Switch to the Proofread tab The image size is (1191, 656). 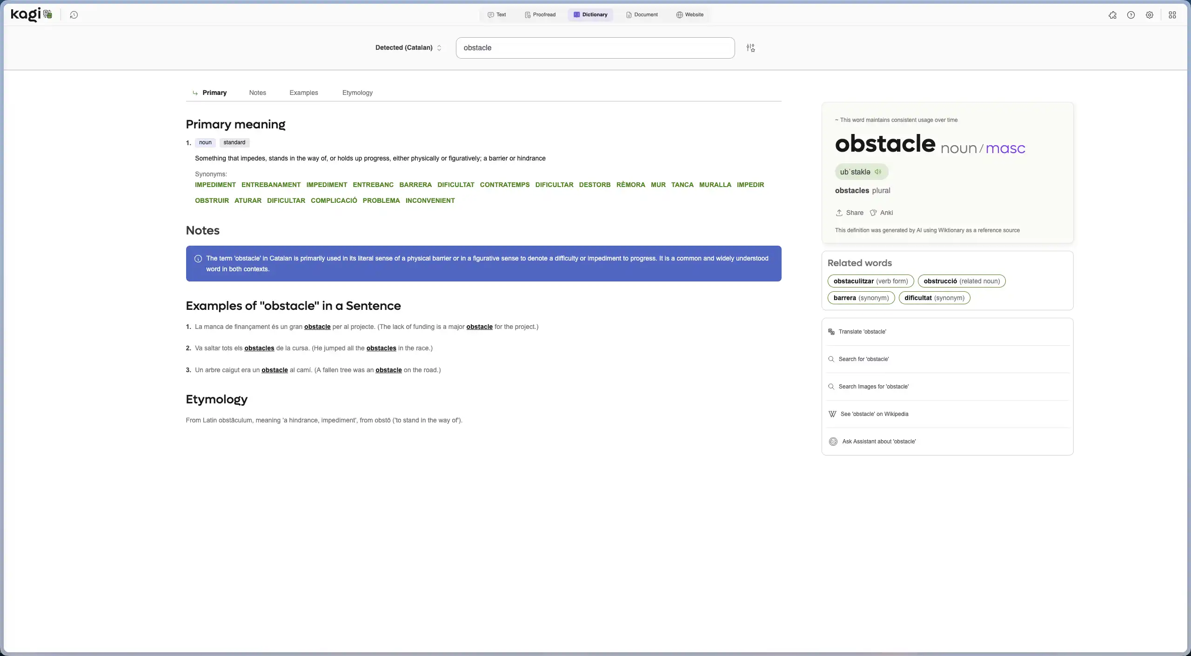point(540,14)
